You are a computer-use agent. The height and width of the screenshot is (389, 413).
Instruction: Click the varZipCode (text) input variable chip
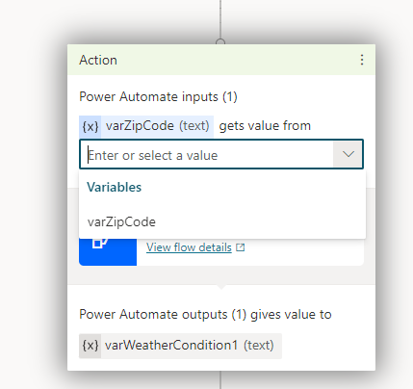coord(146,126)
